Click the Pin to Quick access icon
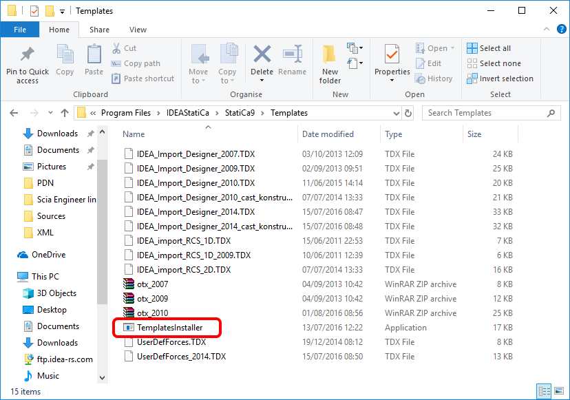This screenshot has height=400, width=570. click(x=28, y=55)
